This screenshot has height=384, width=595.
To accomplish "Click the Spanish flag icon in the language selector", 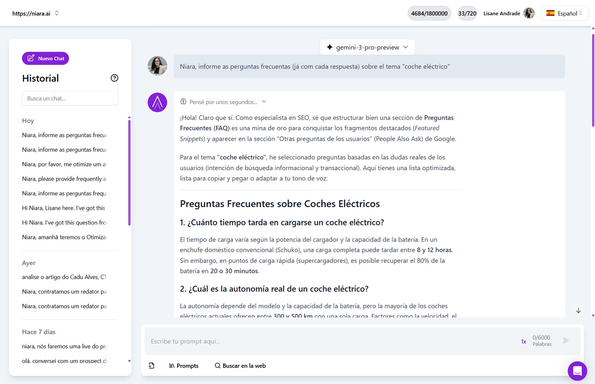I will pyautogui.click(x=552, y=13).
